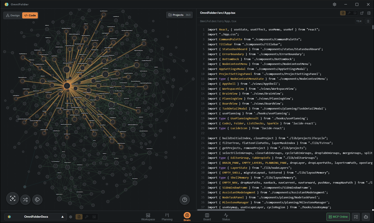Viewport: 374px width, 223px height.
Task: Click UsePlanningResult on line 19
Action: 244,118
